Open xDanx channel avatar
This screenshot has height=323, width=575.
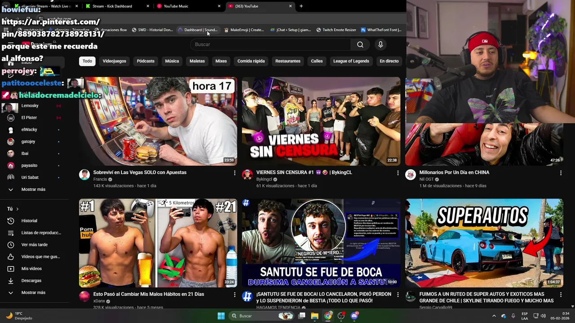pos(84,297)
